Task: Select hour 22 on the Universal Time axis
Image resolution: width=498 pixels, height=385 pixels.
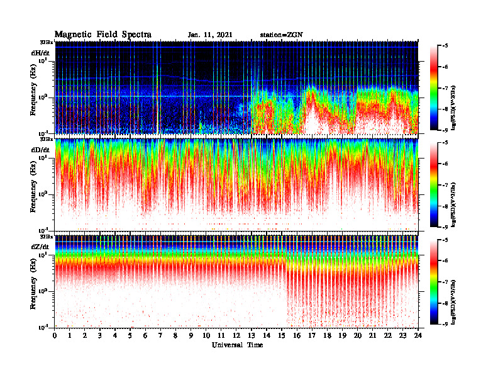Action: coord(388,336)
